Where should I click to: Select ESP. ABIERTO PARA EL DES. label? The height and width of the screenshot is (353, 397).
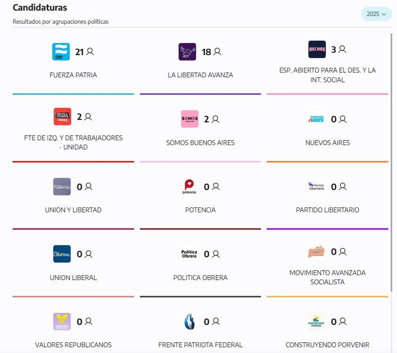327,75
